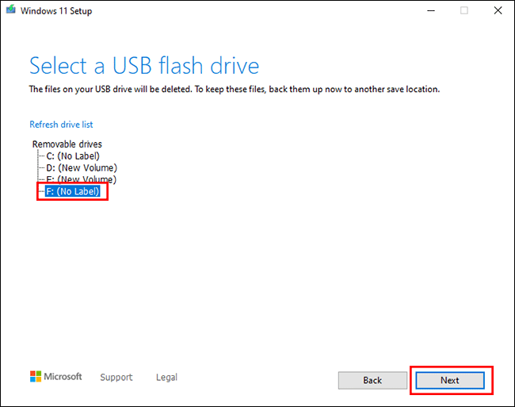Click the Microsoft four-square logo
This screenshot has height=407, width=515.
pos(36,377)
